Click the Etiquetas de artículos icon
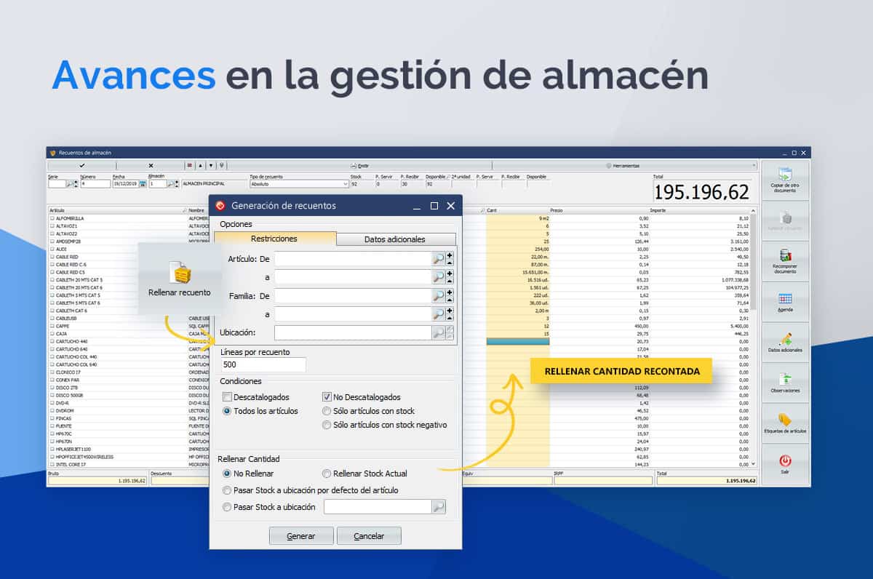Screen dimensions: 873x579 tap(785, 420)
